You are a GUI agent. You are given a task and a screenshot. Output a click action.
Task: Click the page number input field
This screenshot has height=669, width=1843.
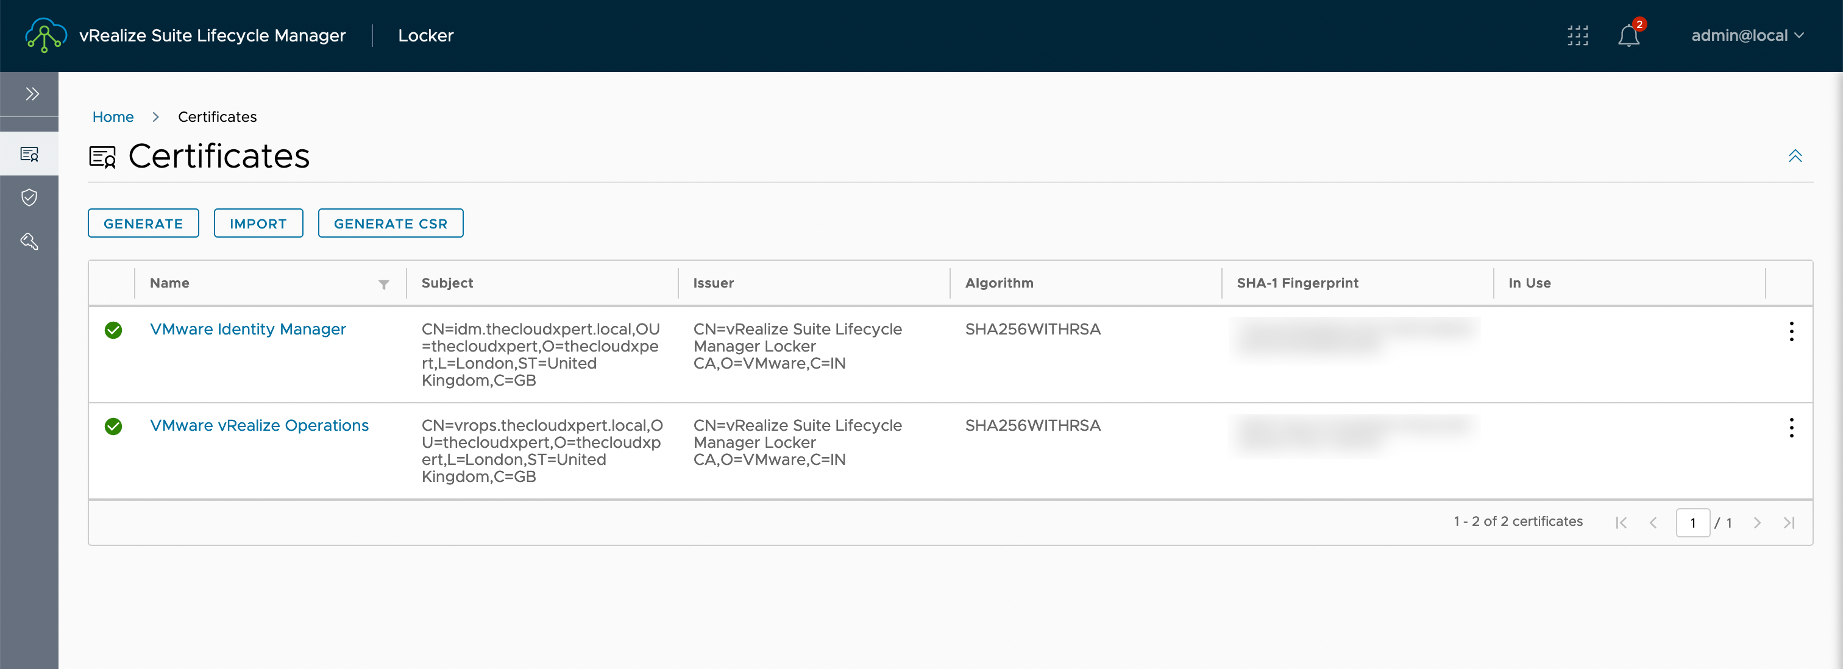click(1692, 522)
